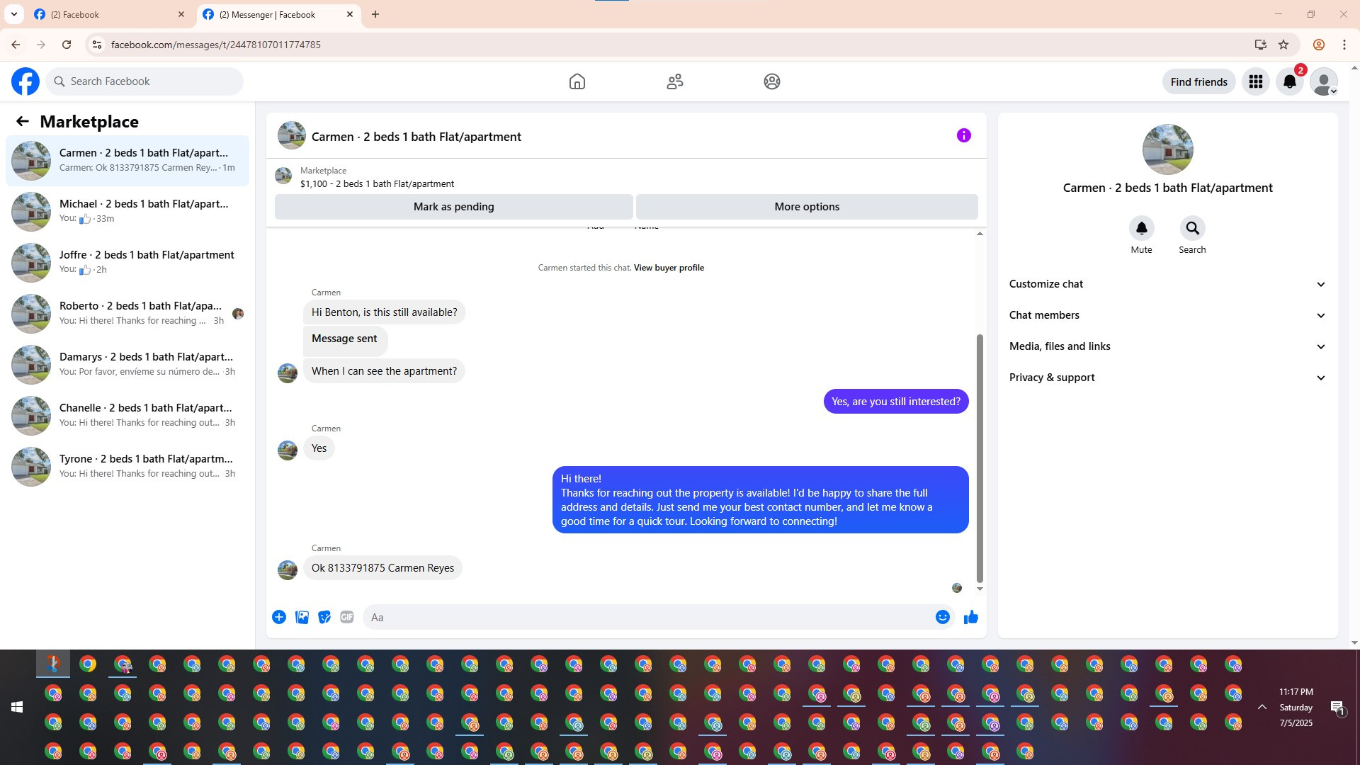Click the Mark as pending button
This screenshot has height=765, width=1360.
coord(453,207)
